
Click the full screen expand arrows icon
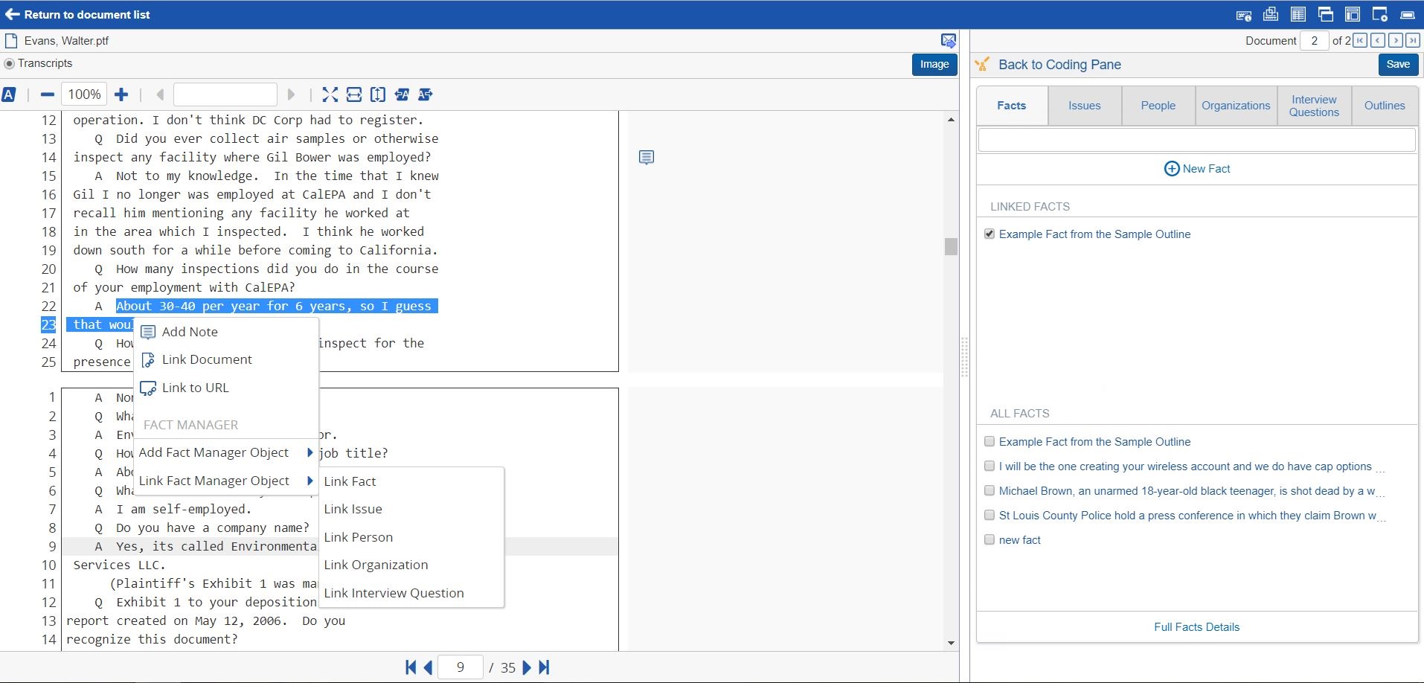(x=330, y=94)
